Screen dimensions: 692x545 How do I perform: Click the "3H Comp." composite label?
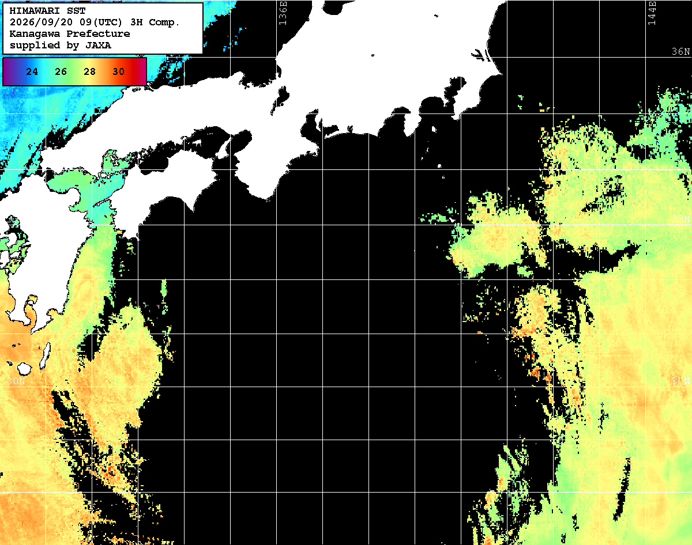tap(156, 22)
